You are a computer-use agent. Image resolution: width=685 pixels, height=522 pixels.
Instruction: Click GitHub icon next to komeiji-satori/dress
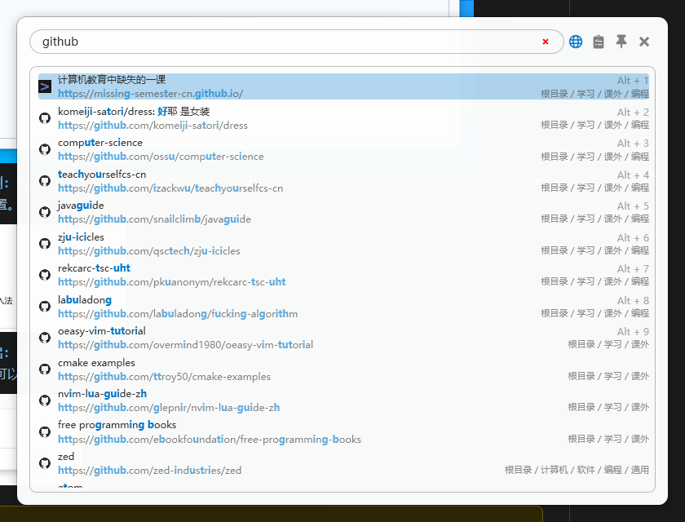(45, 118)
